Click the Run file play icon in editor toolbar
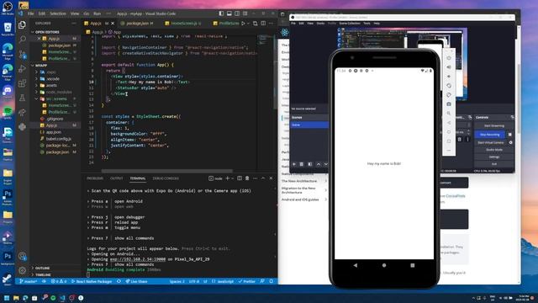 click(x=243, y=24)
